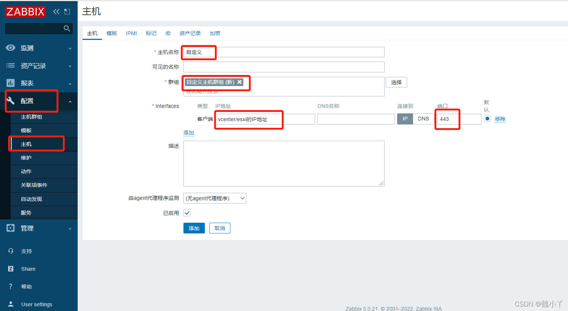Screen dimensions: 568x311
Task: Remove the 自定义主机群组 tag with its x
Action: 240,82
